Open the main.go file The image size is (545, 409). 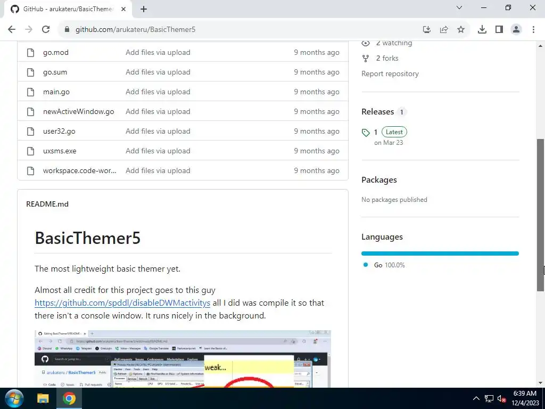56,92
